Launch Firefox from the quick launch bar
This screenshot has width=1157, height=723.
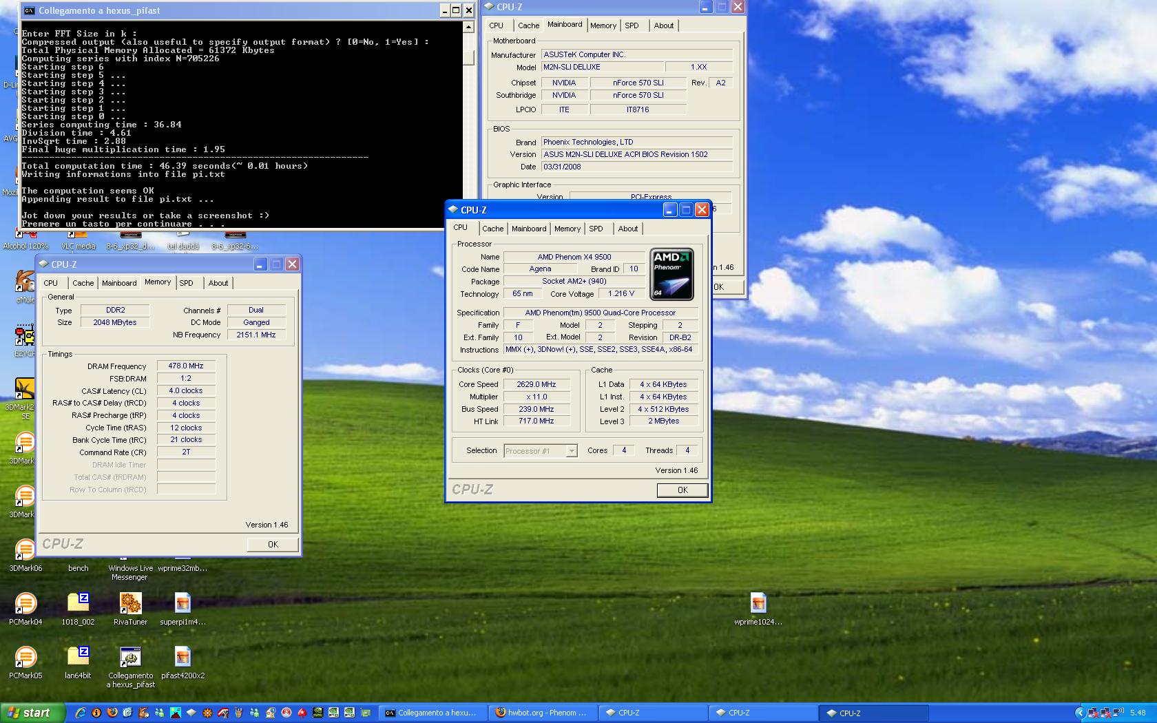(112, 713)
